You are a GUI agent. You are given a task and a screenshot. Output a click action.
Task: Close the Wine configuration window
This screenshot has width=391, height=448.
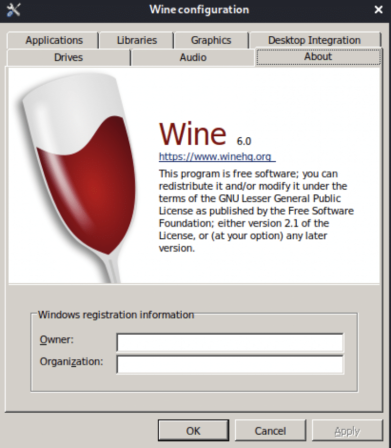(x=378, y=10)
